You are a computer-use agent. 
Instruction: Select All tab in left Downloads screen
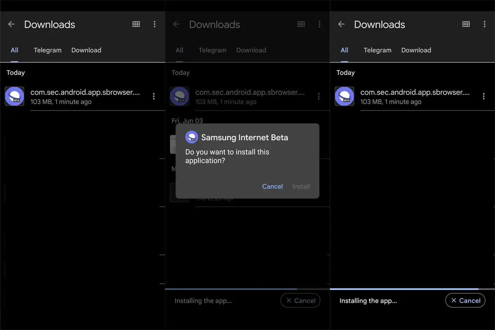(14, 50)
